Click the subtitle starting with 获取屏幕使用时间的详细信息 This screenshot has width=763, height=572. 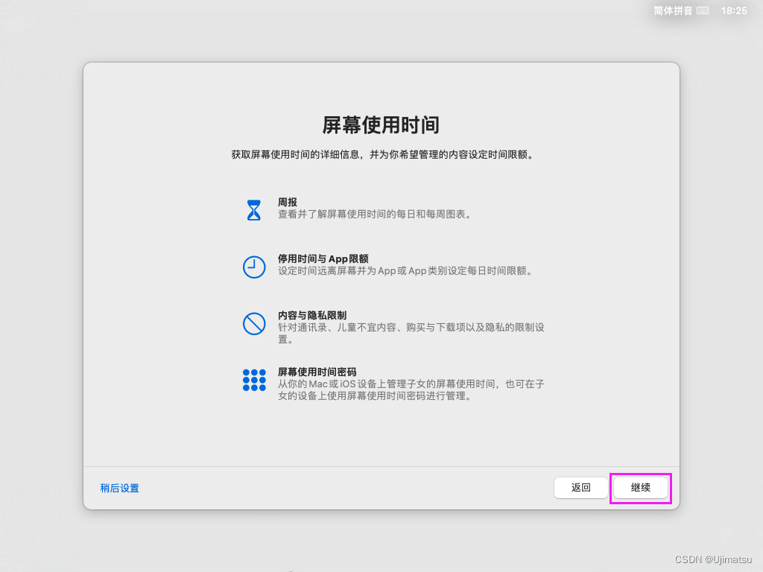[x=381, y=155]
